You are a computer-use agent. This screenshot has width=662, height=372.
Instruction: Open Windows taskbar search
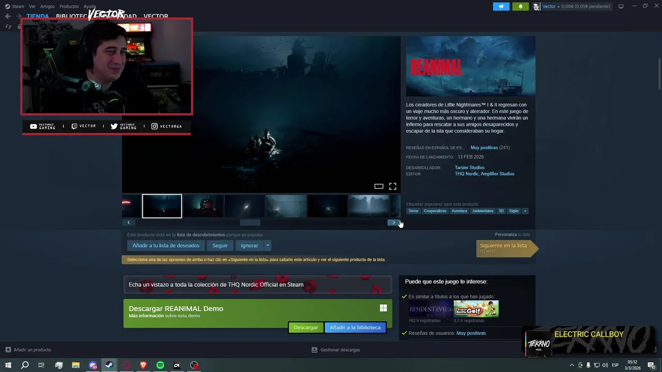25,365
